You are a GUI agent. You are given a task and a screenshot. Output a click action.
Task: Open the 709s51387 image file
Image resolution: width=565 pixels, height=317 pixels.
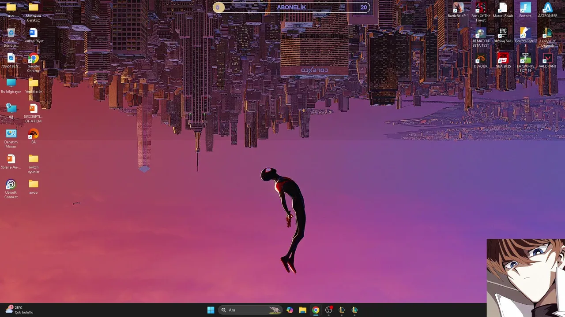[11, 61]
